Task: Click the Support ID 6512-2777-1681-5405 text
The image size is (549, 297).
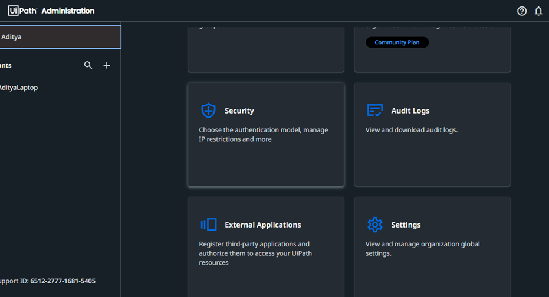Action: [x=48, y=281]
